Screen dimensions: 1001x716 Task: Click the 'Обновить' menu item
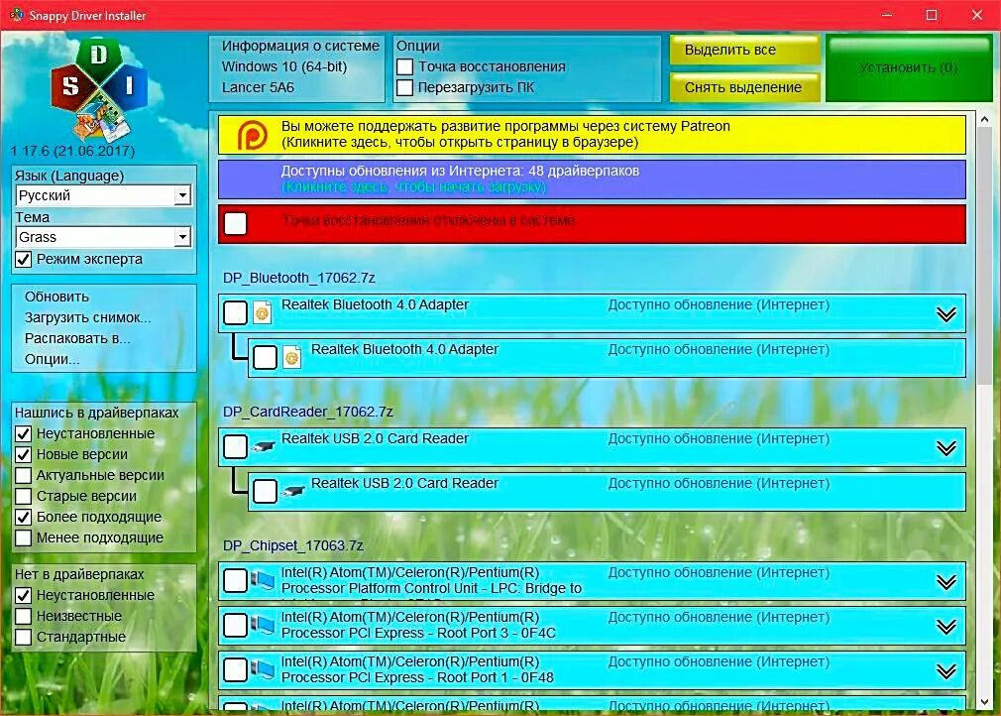pos(56,297)
